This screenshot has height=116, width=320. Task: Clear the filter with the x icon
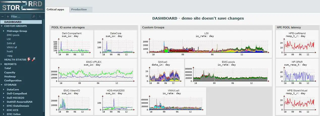[39, 17]
